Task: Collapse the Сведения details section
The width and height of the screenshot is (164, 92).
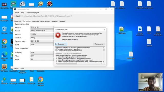Action: coord(61,44)
